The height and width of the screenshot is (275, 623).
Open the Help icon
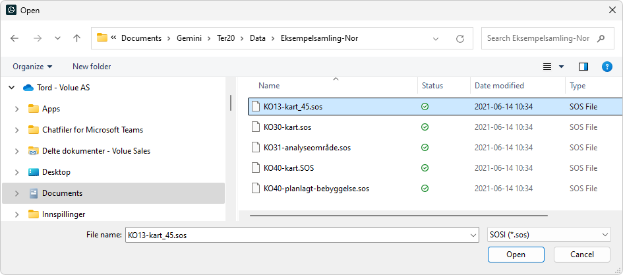[x=607, y=67]
